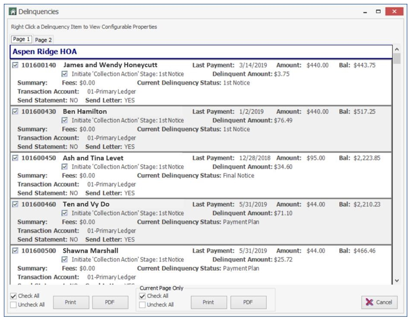The height and width of the screenshot is (319, 409).
Task: Click the scrollbar up arrow
Action: tap(397, 49)
